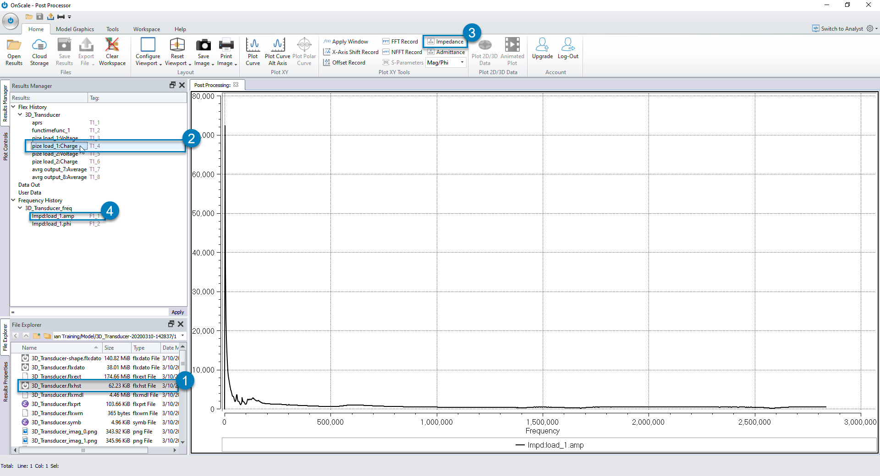This screenshot has height=476, width=880.
Task: Click the FFT Record tool
Action: point(400,42)
